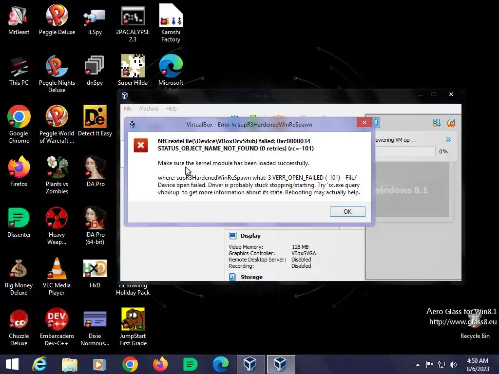The width and height of the screenshot is (499, 374).
Task: Select the Microsoft Edge desktop shortcut
Action: pyautogui.click(x=171, y=70)
